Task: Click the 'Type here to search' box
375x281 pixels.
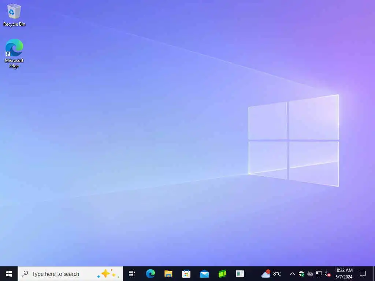Action: 70,274
